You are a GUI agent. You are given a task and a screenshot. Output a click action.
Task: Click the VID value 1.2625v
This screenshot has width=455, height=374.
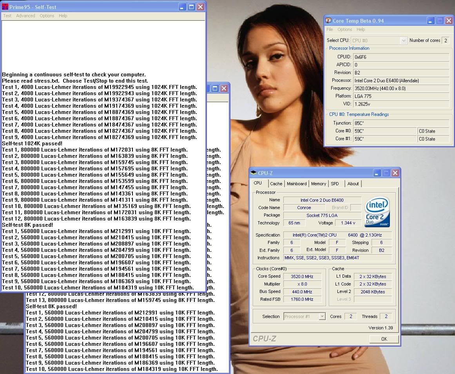401,104
